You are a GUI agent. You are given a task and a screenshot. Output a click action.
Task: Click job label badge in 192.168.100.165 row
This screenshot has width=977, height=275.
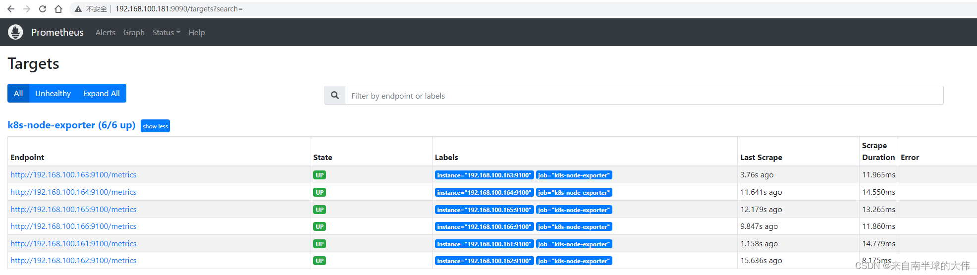[574, 210]
